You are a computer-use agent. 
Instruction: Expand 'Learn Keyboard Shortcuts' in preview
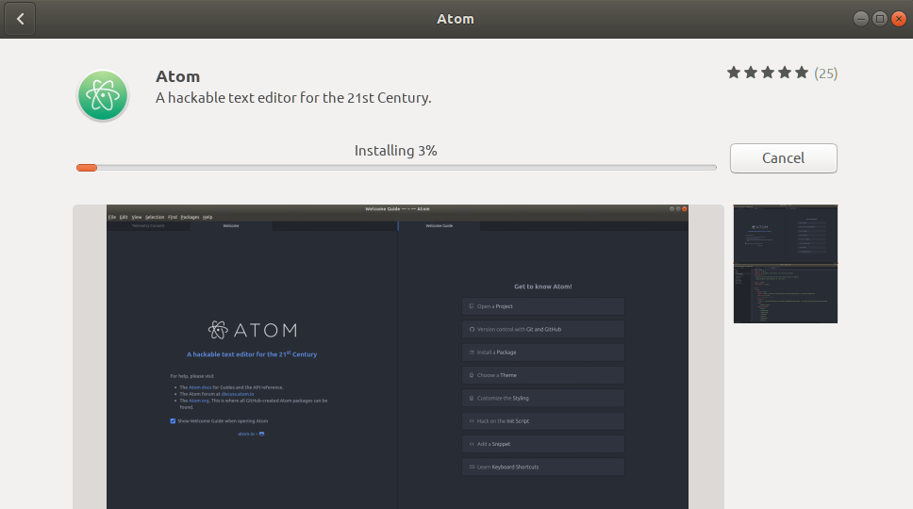coord(542,467)
